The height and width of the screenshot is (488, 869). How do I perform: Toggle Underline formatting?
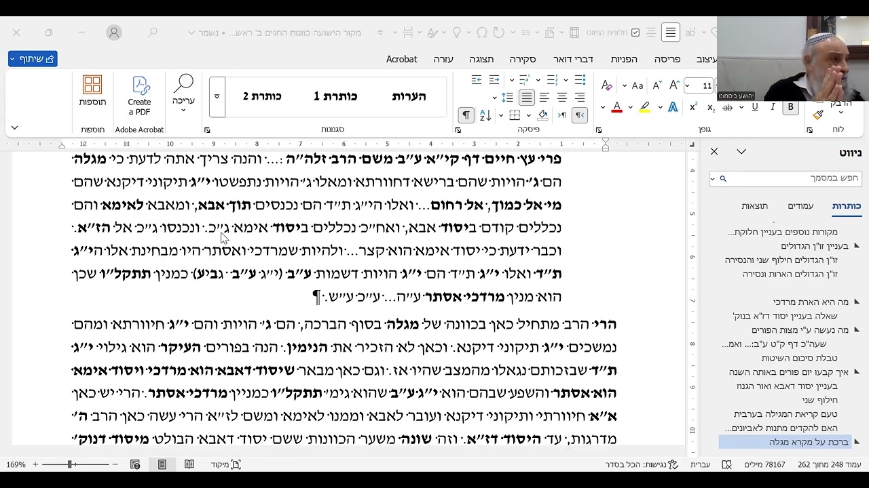pyautogui.click(x=754, y=107)
